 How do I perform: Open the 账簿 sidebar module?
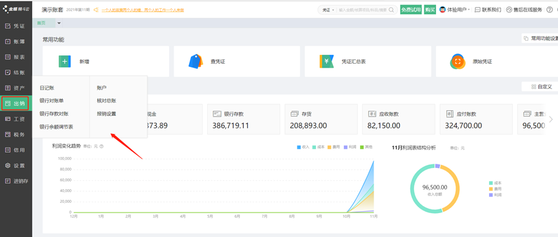(x=15, y=42)
